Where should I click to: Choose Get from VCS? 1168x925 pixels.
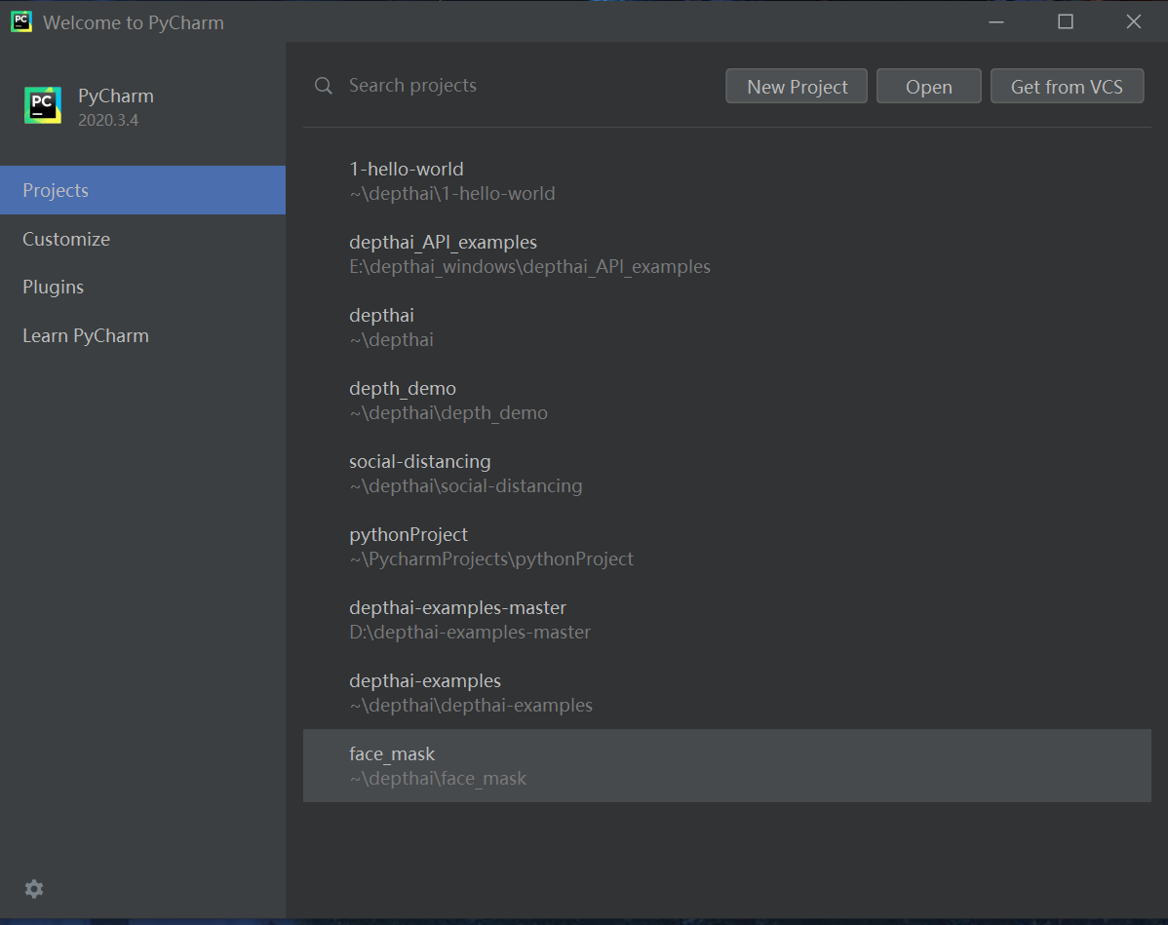(1067, 87)
